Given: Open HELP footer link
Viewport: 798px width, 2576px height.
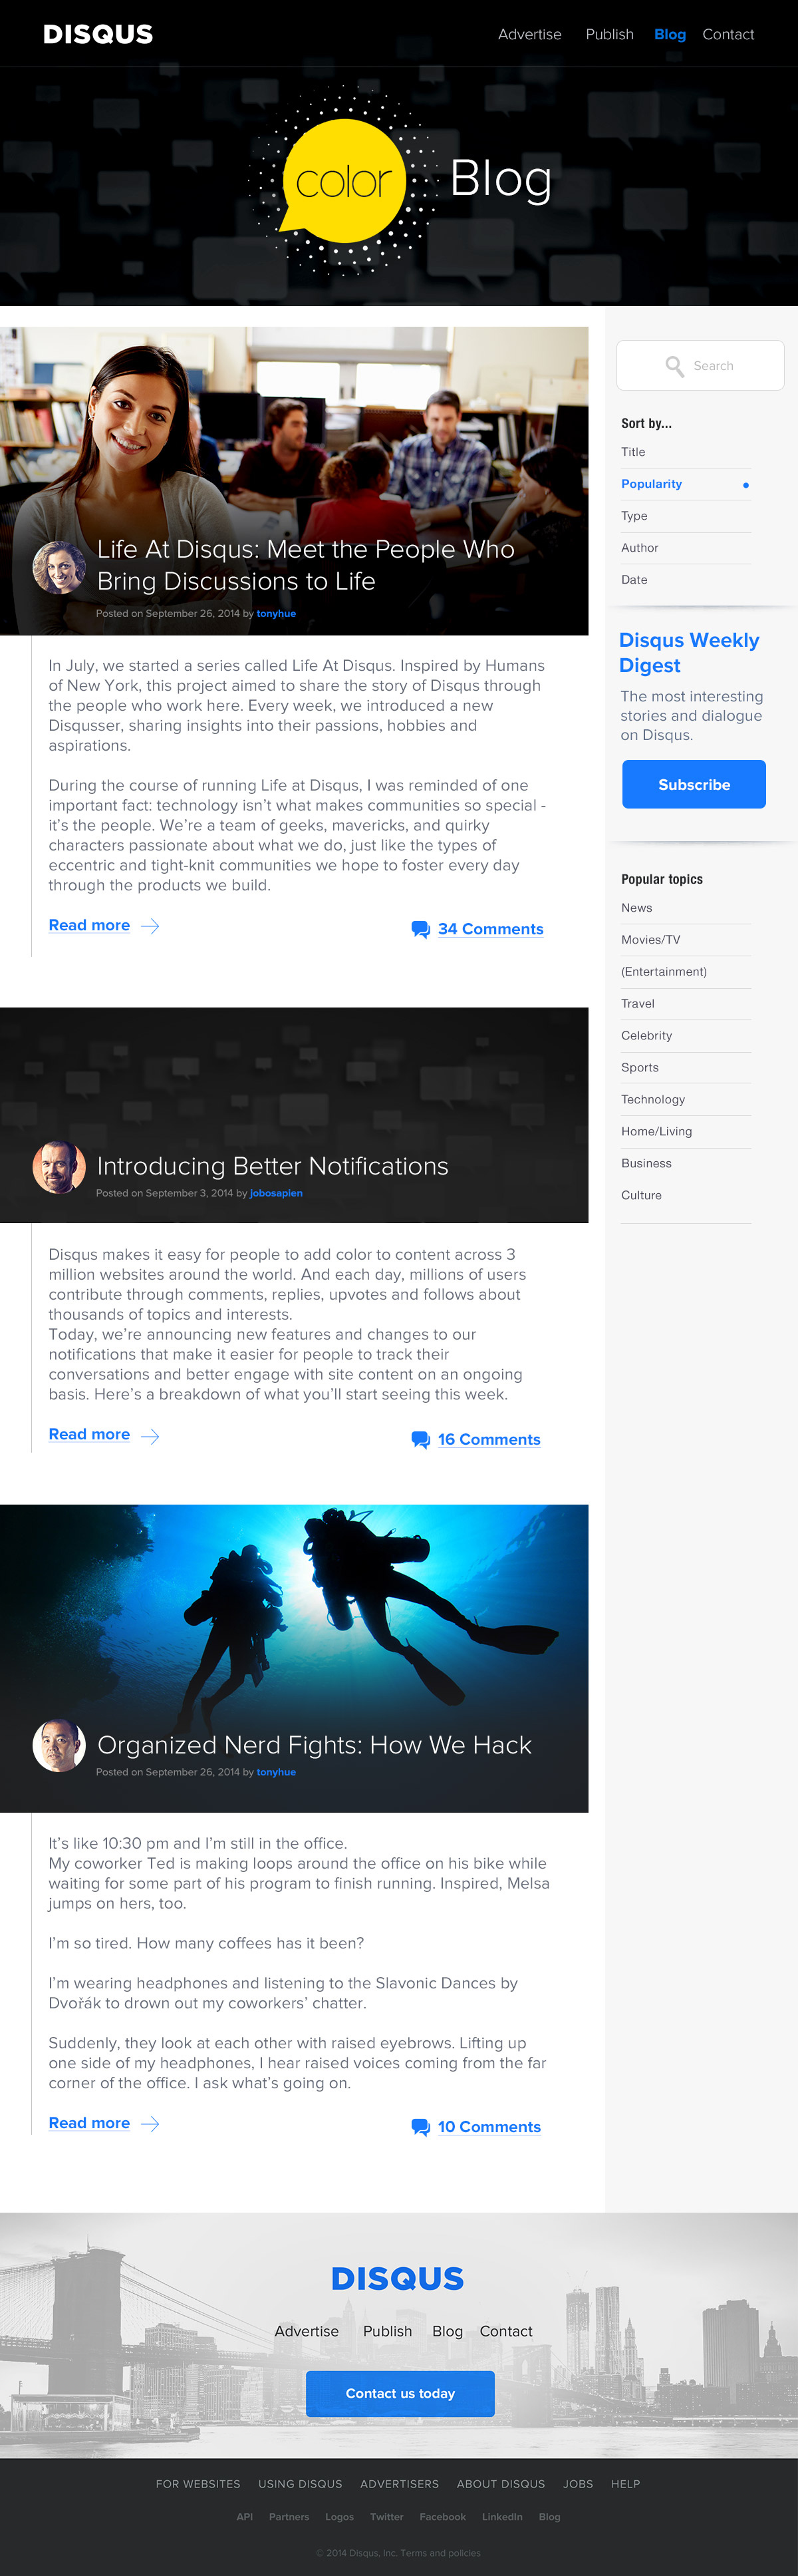Looking at the screenshot, I should [626, 2484].
